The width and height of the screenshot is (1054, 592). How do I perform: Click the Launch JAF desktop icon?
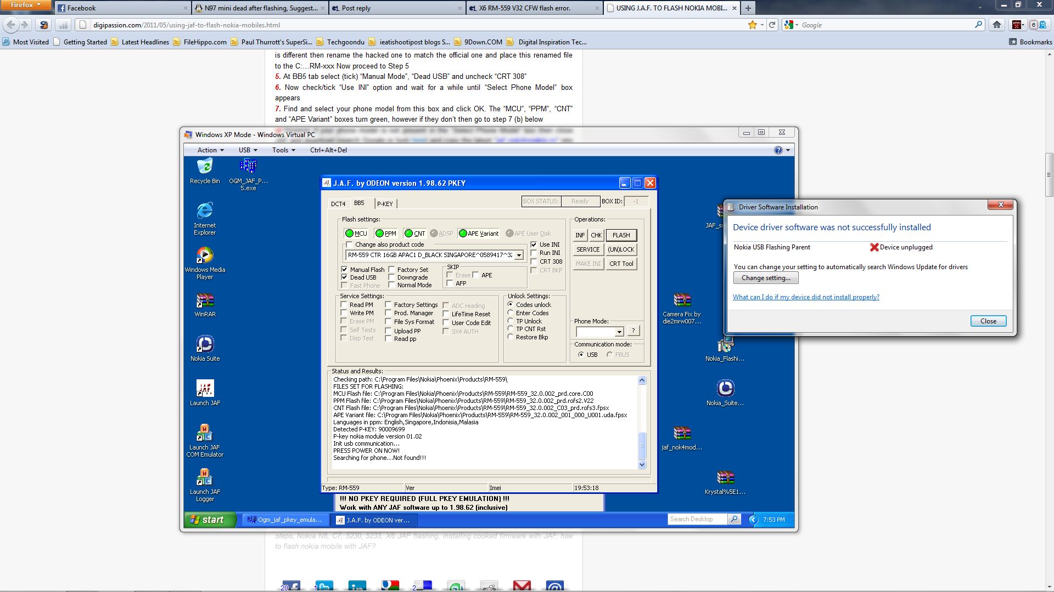pyautogui.click(x=205, y=393)
